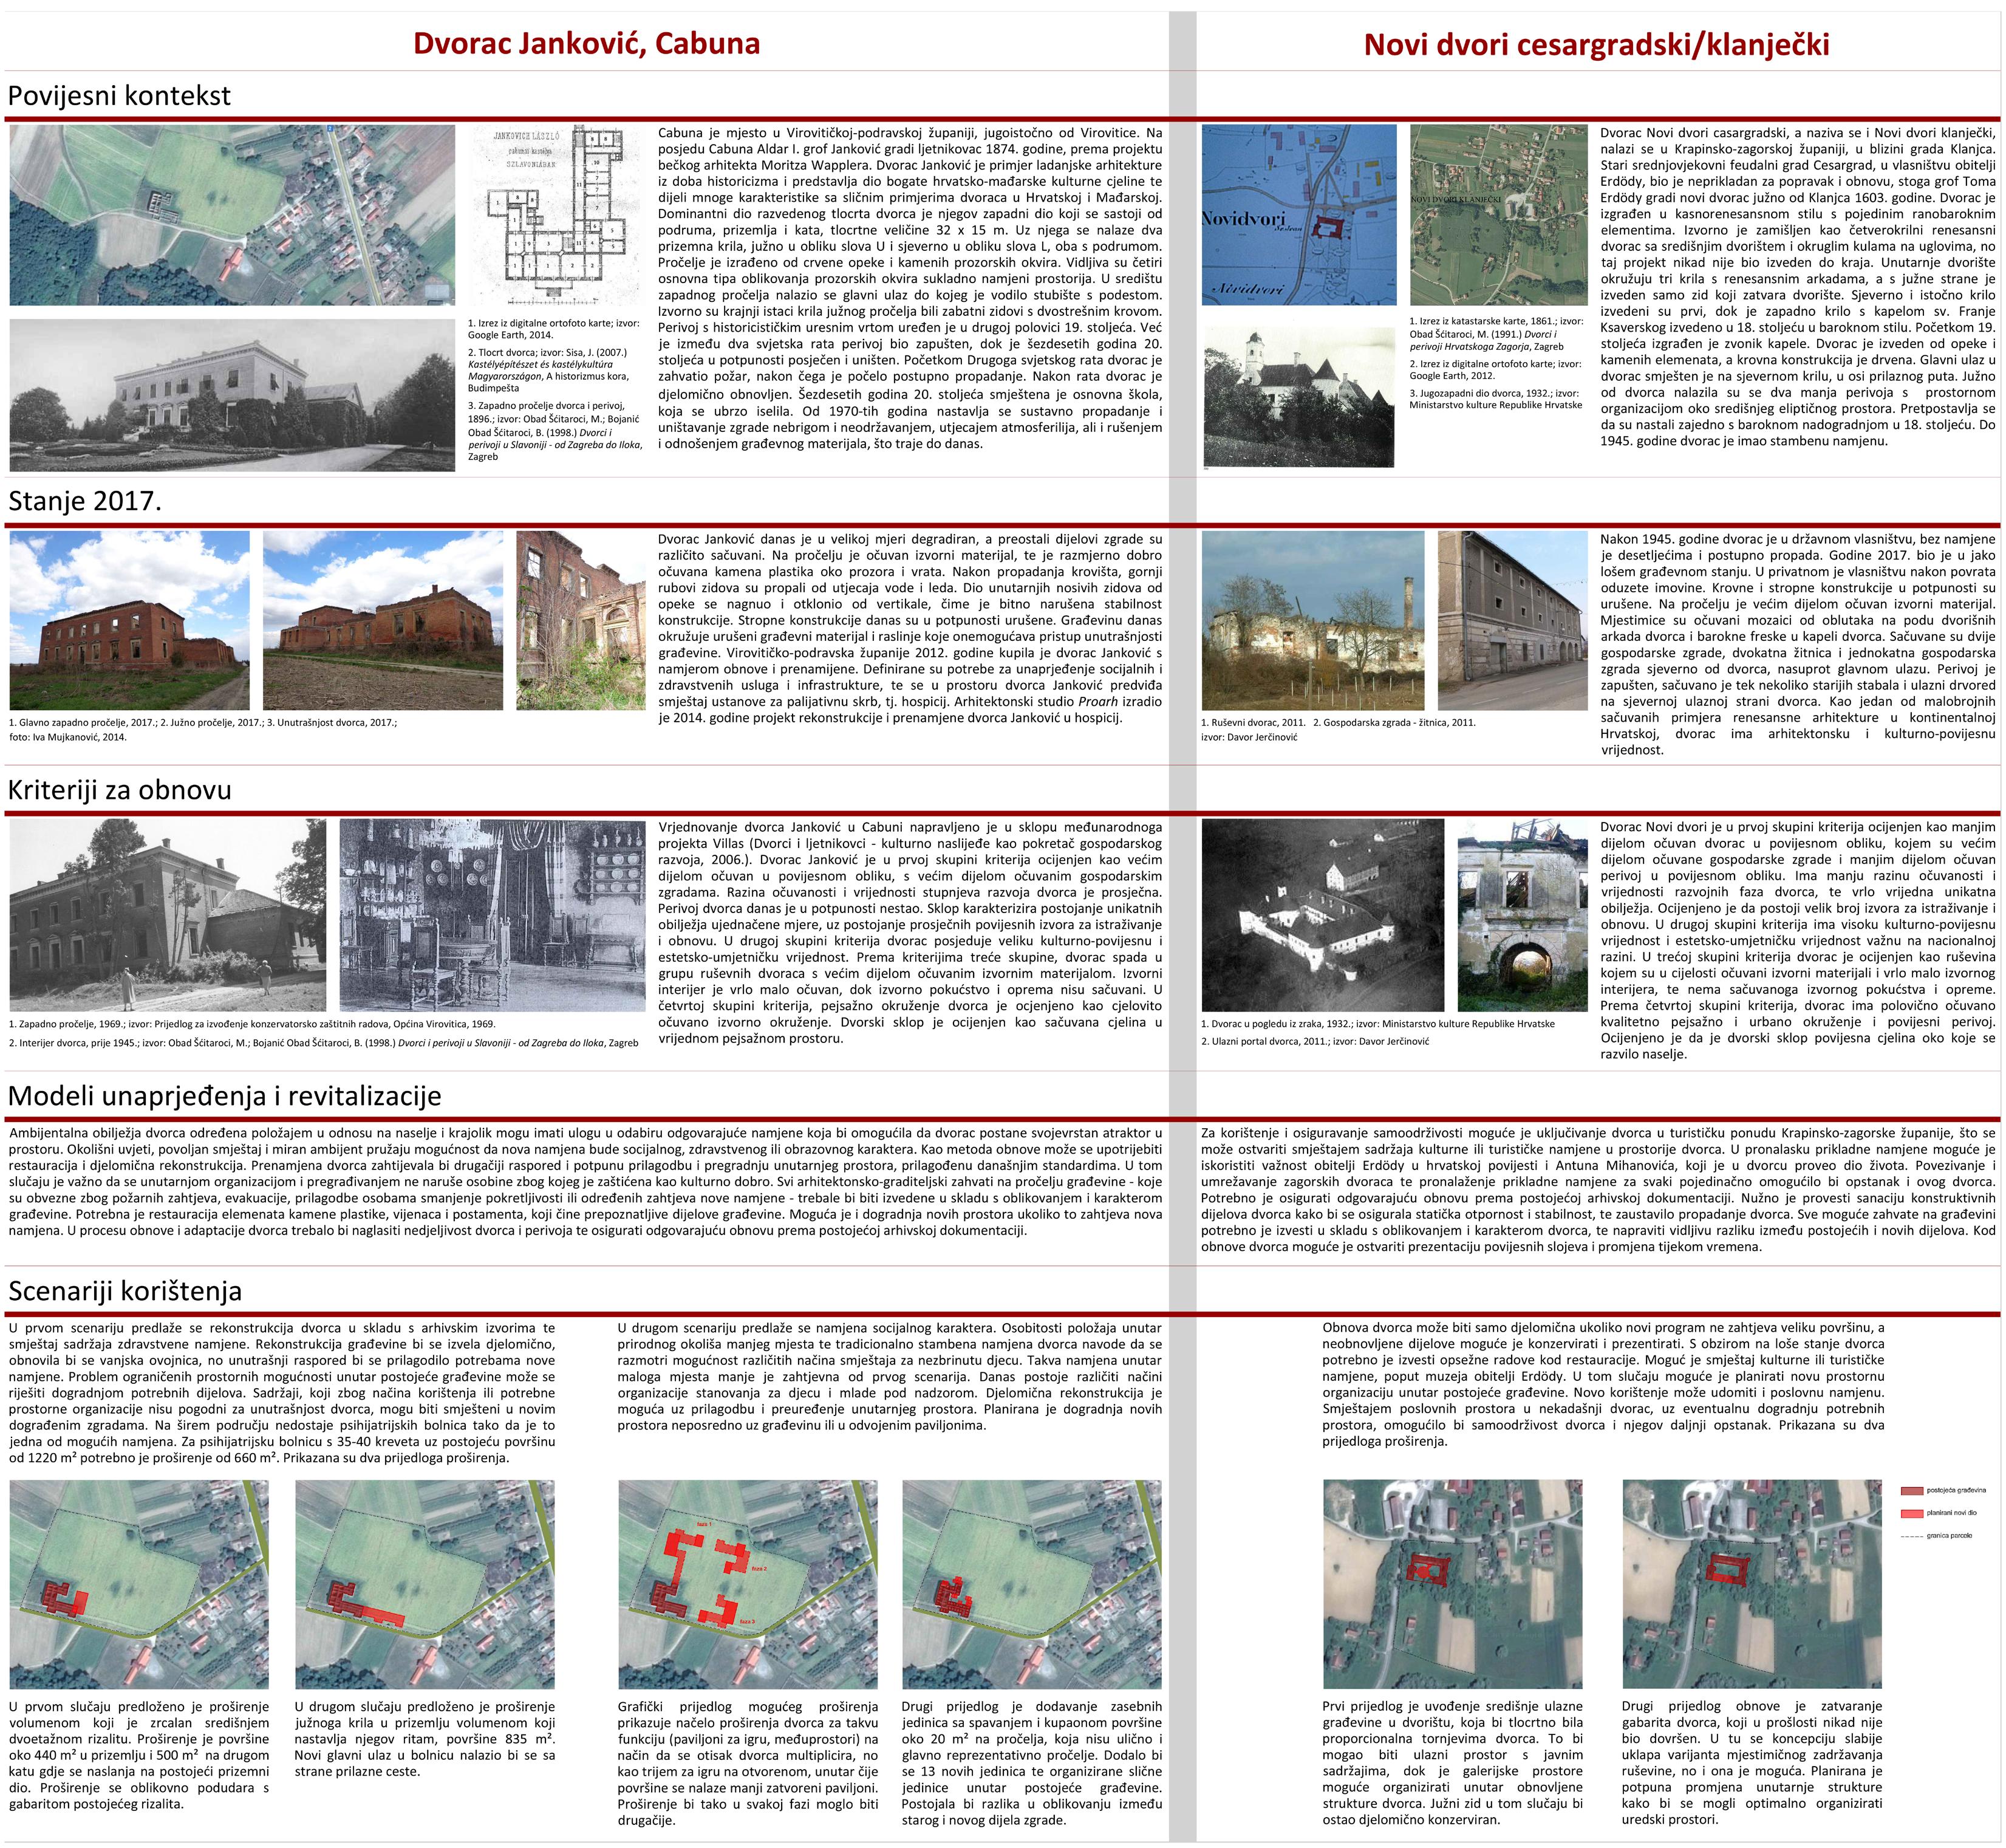Click the Novi dvori cesargradski/klanječki title
This screenshot has width=2006, height=1848.
(1596, 45)
